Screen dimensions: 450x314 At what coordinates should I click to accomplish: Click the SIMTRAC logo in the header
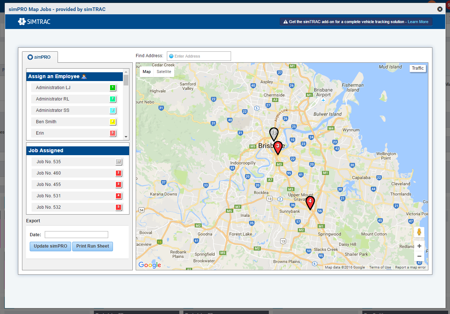coord(34,22)
